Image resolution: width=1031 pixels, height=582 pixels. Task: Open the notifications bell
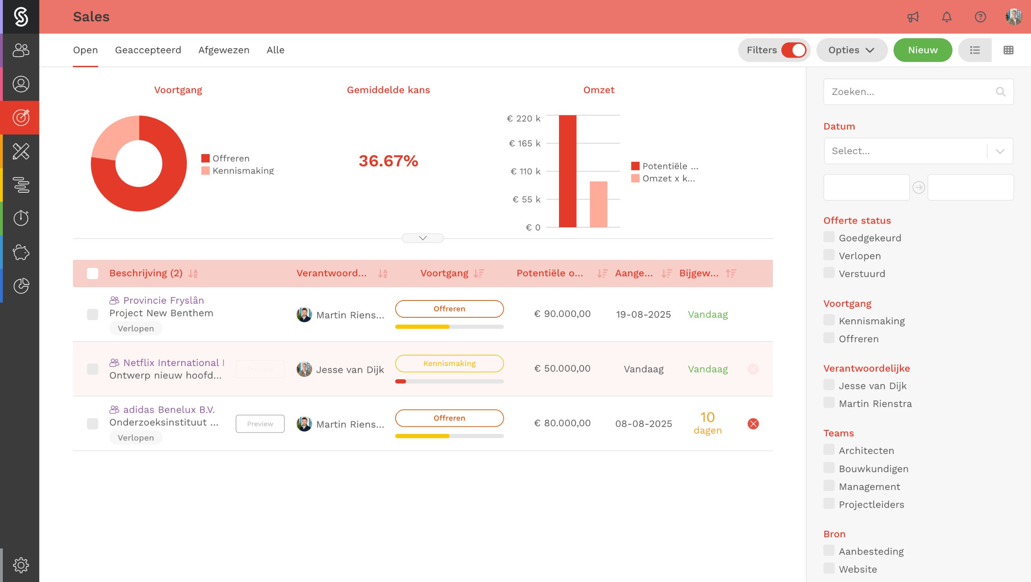[x=946, y=17]
